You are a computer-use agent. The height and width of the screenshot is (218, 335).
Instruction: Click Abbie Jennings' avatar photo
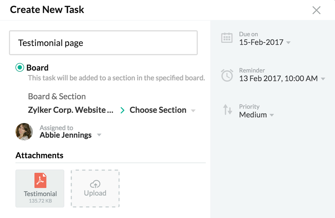point(24,132)
